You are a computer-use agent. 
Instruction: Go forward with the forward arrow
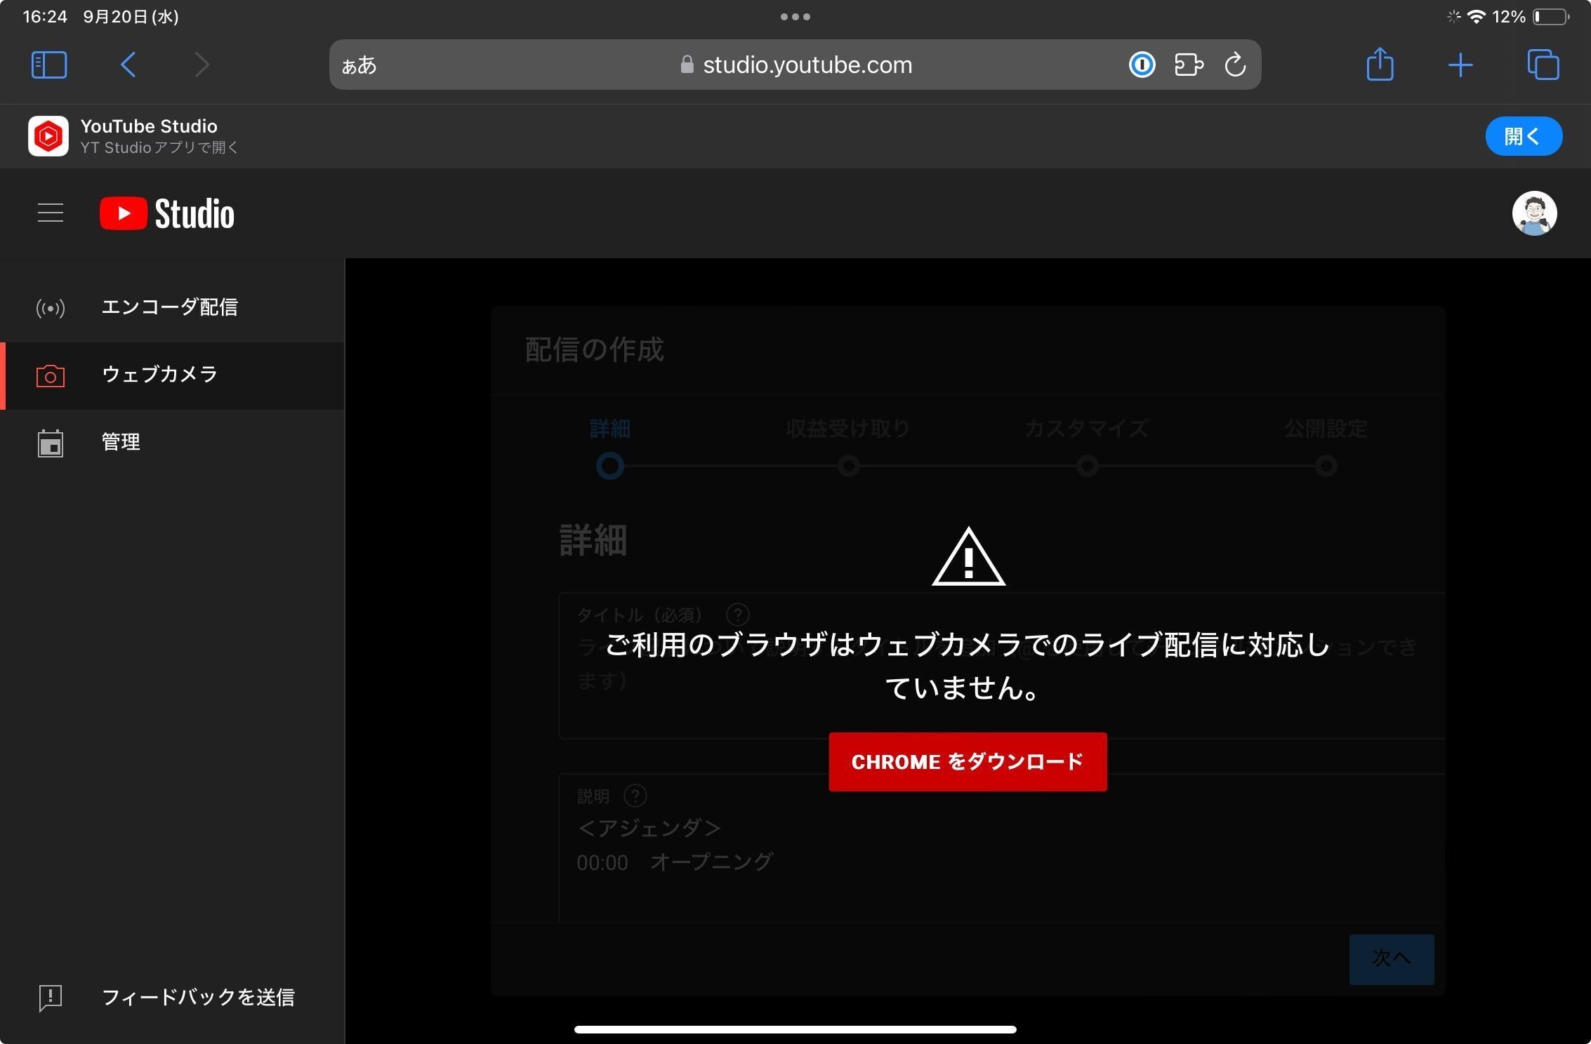tap(202, 65)
